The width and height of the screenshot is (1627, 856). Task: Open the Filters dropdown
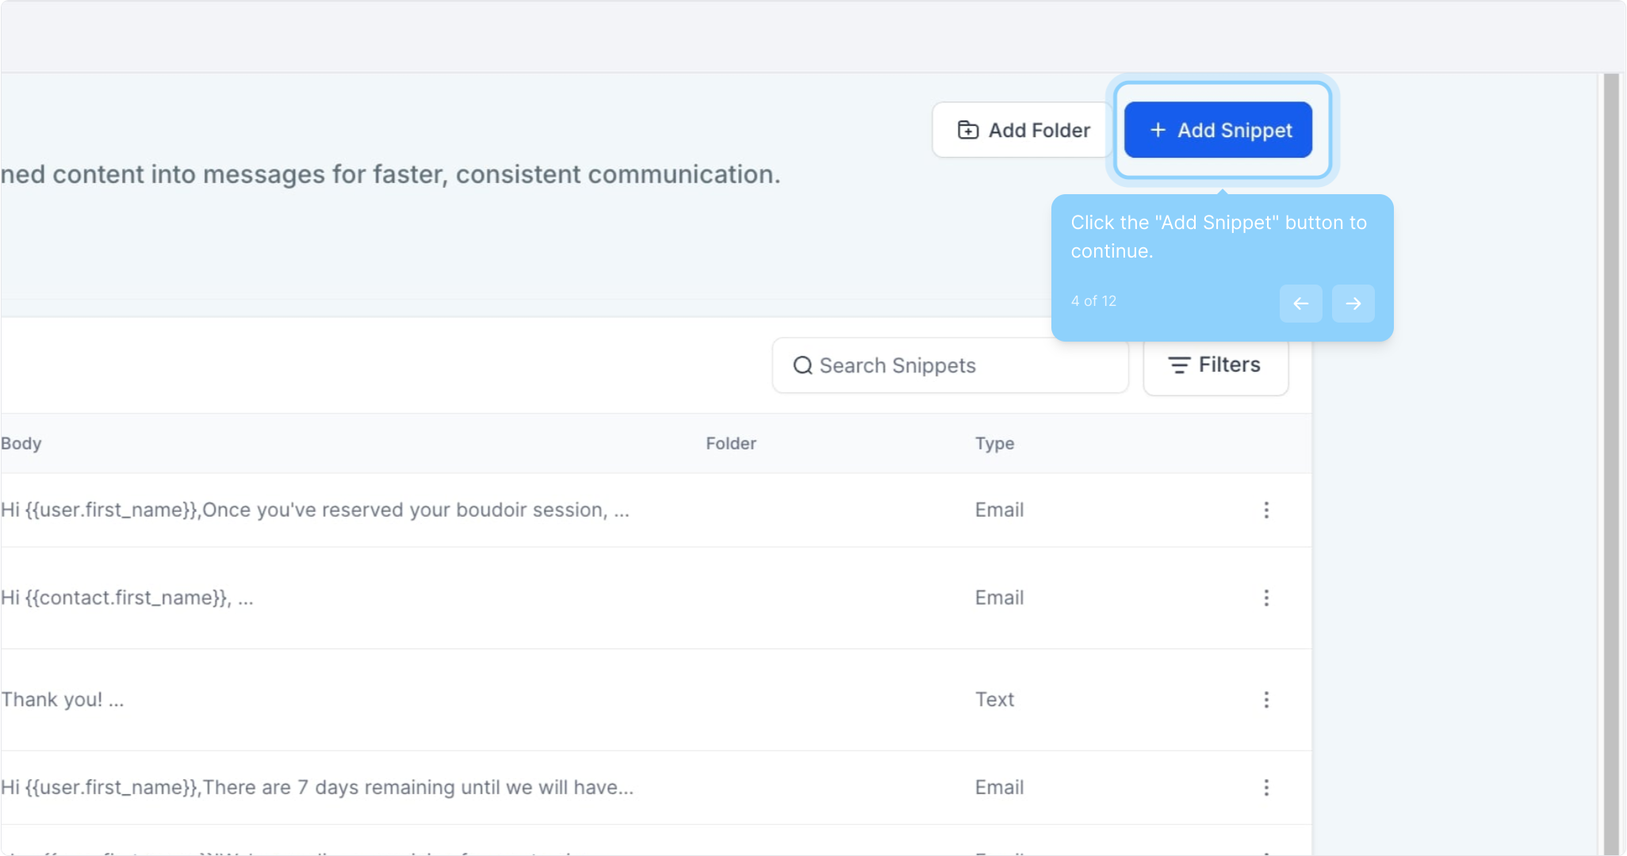1215,365
